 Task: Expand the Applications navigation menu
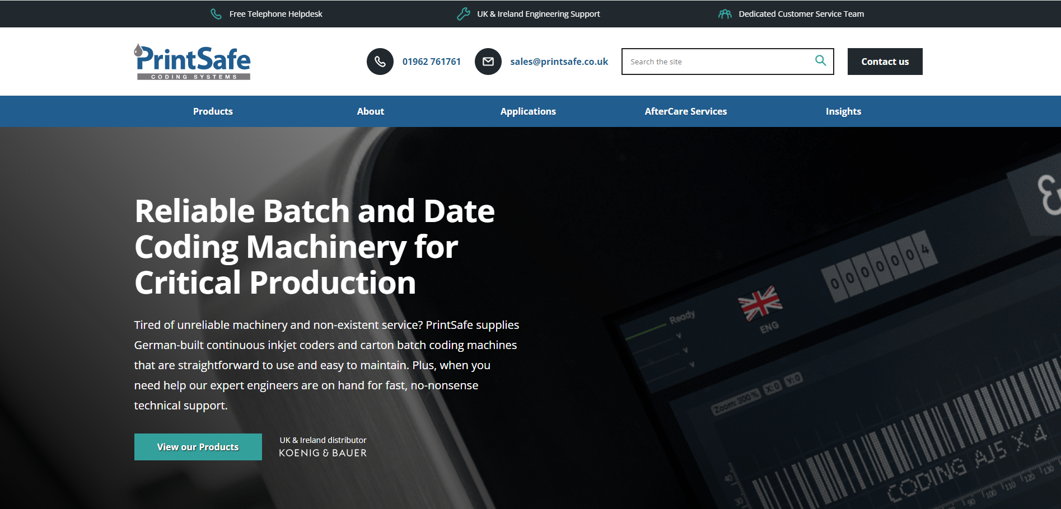527,111
